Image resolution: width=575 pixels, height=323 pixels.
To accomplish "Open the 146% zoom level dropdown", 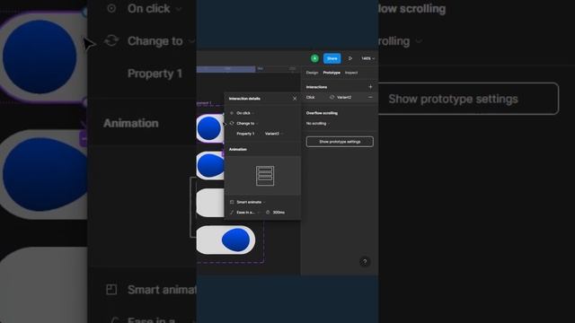I will pyautogui.click(x=367, y=58).
